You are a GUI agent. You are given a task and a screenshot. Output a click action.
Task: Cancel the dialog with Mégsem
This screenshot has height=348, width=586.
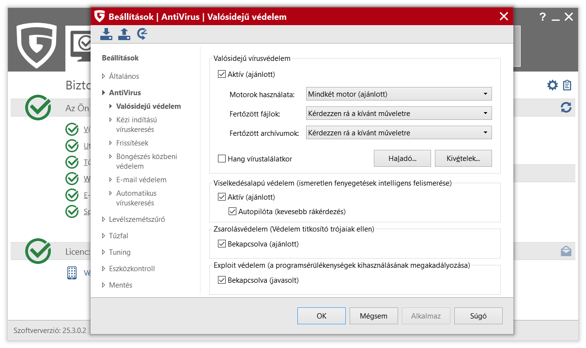[374, 316]
